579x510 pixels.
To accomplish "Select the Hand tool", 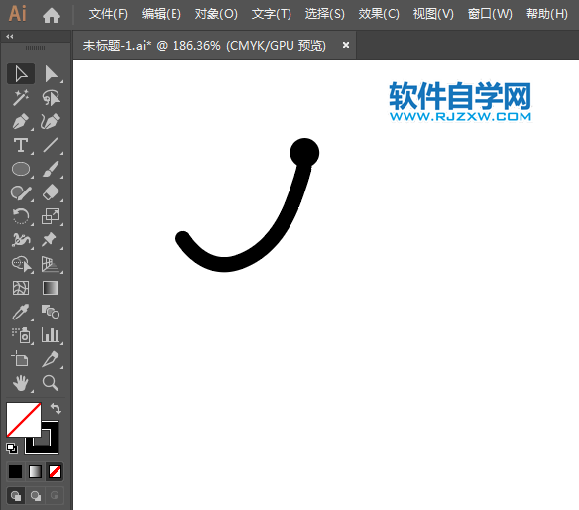I will (21, 383).
